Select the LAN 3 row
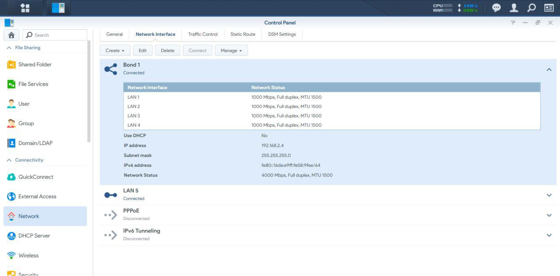Viewport: 560px width, 276px height. pos(332,116)
